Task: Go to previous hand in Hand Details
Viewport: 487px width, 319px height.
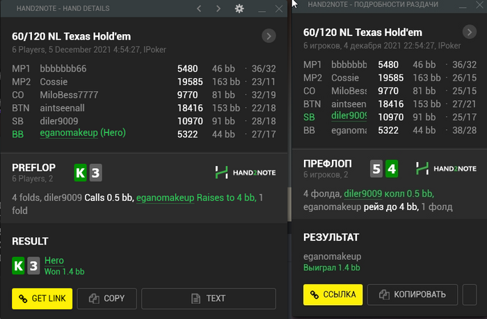Action: pos(199,8)
